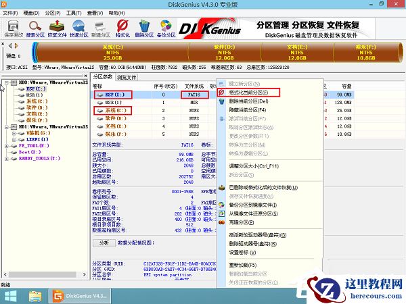Viewport: 406px width, 304px height.
Task: Open the 查看(V) menu
Action: (x=95, y=13)
